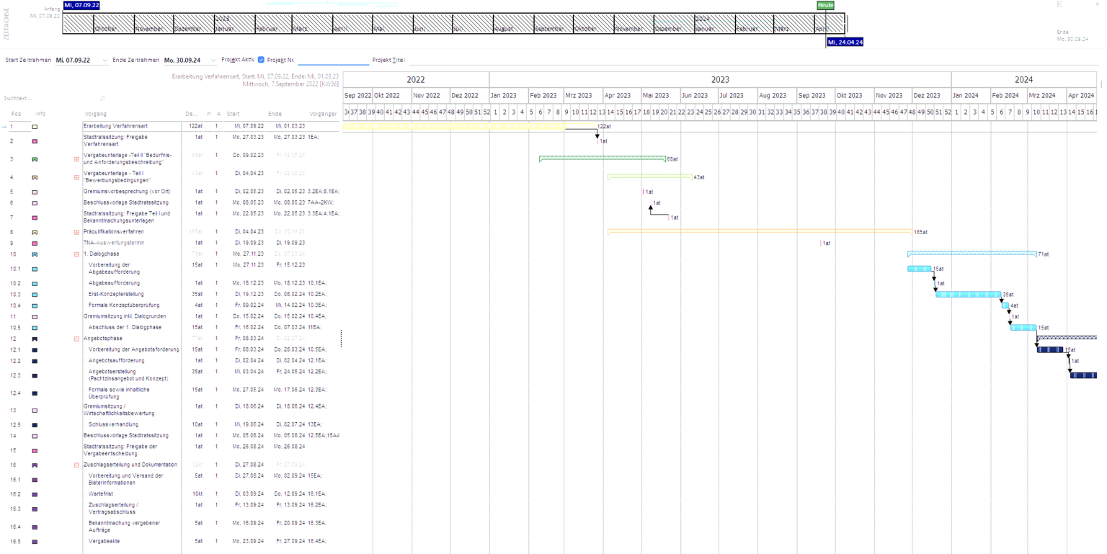Click the info icon in row 11
This screenshot has width=1107, height=554.
(35, 317)
